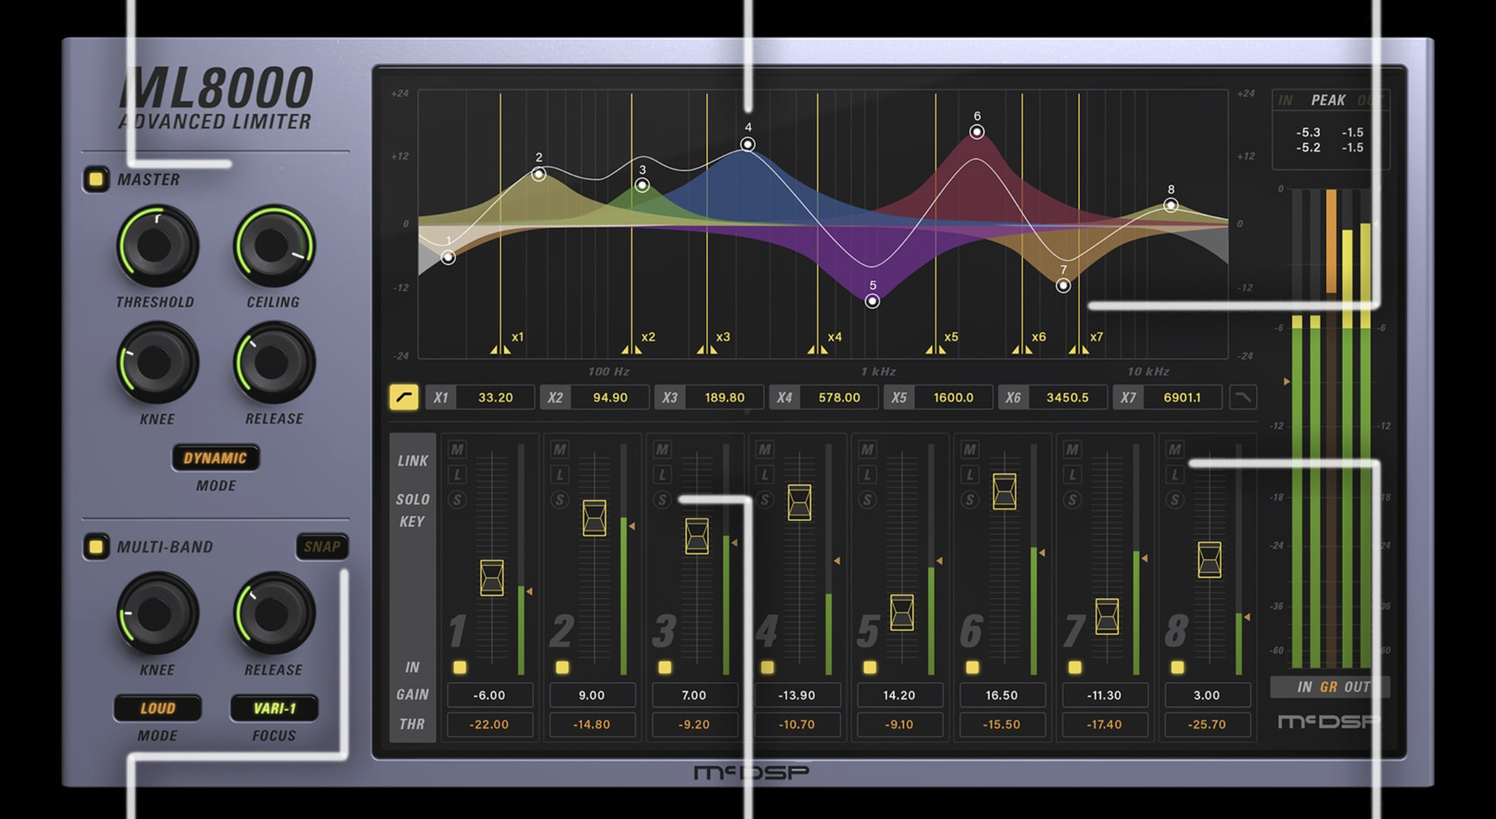Mute band 8 with M button
1496x819 pixels.
coord(1174,450)
